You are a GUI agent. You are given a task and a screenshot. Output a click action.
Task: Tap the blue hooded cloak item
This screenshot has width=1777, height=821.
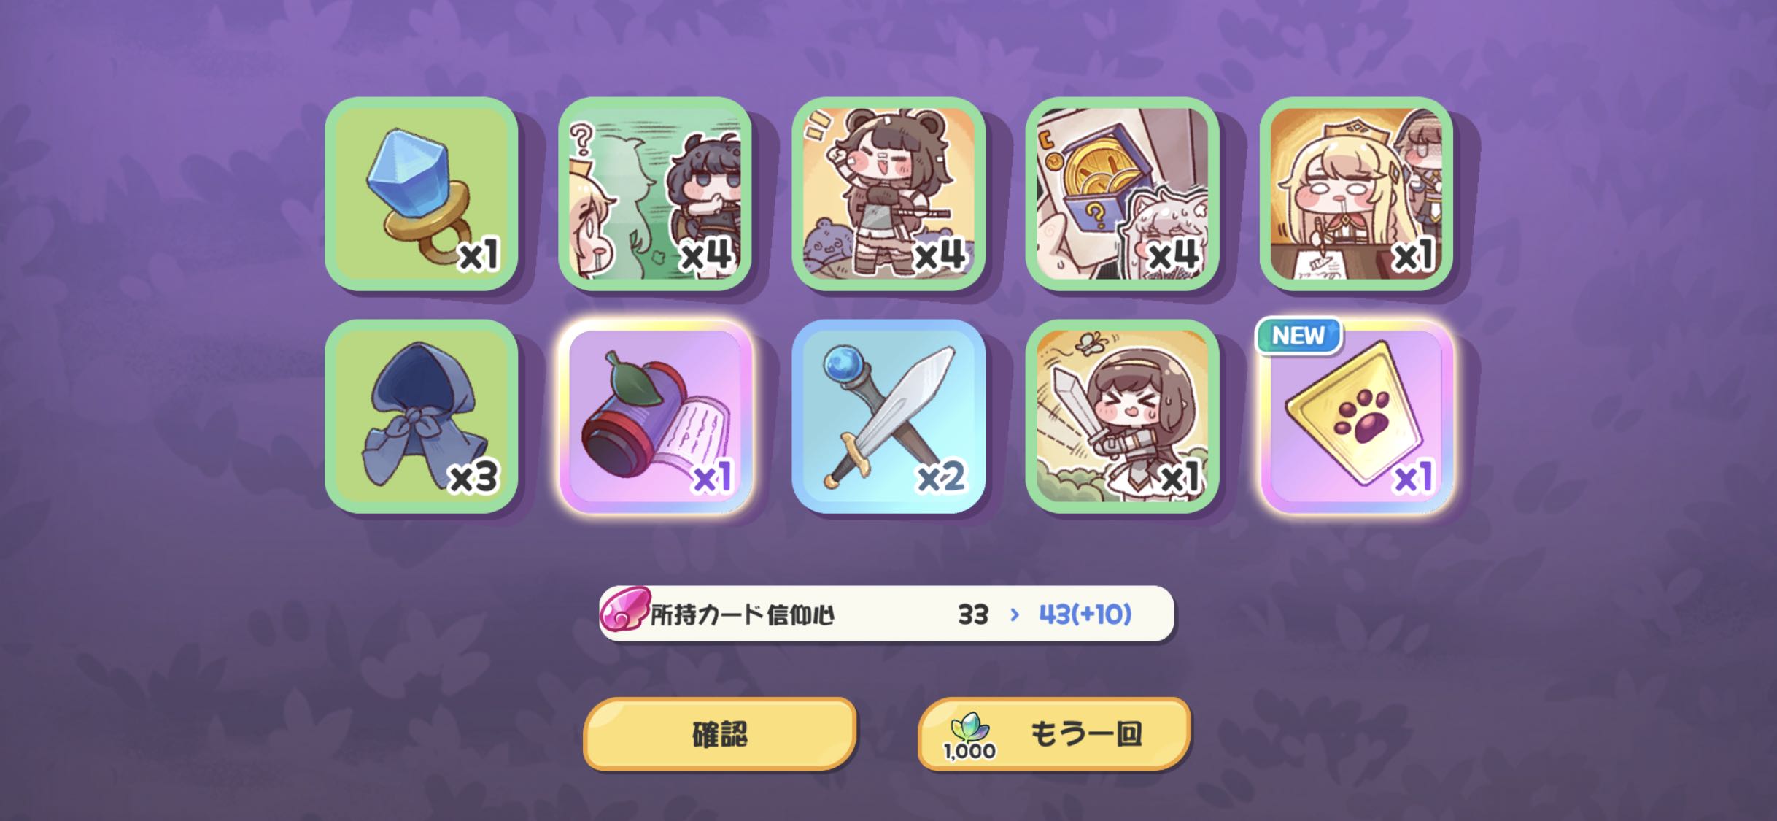(422, 416)
